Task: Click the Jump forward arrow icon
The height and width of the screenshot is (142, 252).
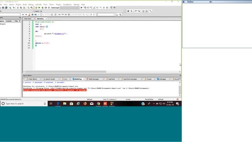Action: tap(26, 15)
